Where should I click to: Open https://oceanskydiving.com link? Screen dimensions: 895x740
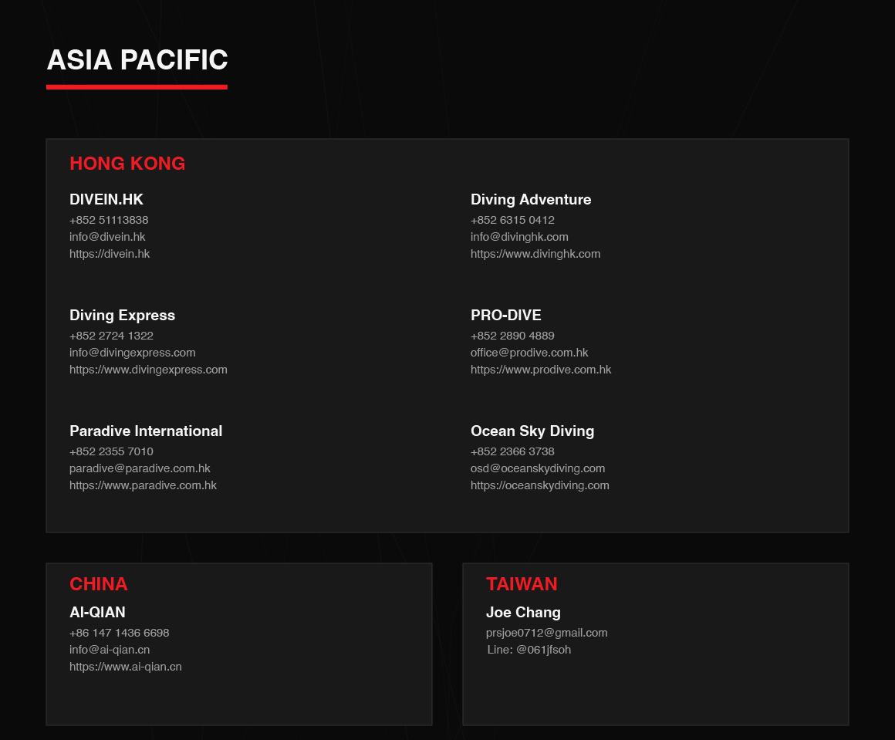(540, 485)
